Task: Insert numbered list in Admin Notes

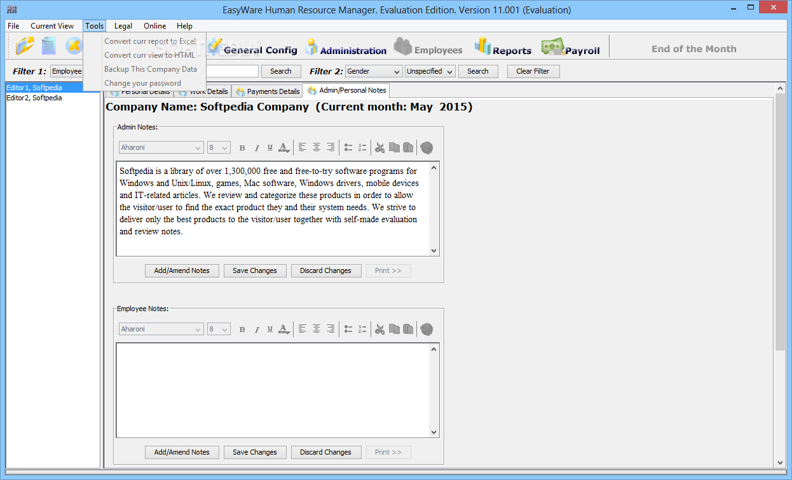Action: 362,147
